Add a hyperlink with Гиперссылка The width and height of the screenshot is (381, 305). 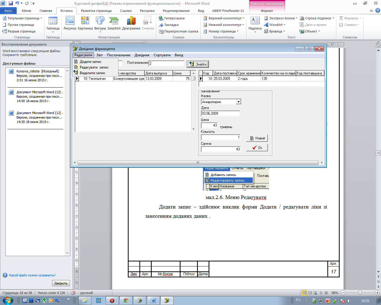172,18
